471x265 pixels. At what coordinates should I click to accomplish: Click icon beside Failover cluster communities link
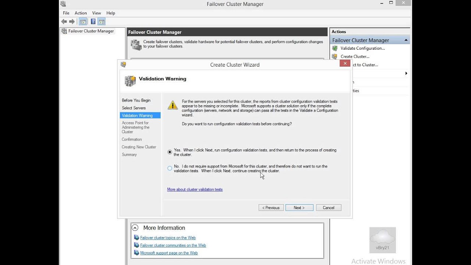(x=137, y=245)
